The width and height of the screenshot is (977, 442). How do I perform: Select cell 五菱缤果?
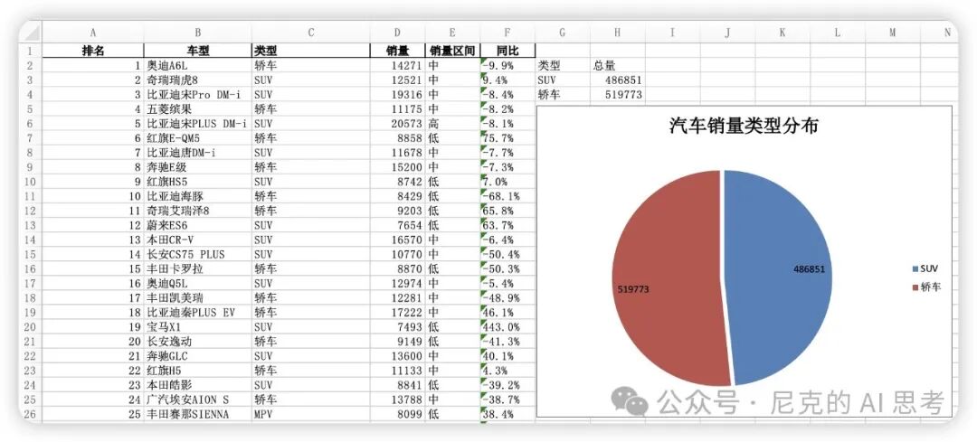click(x=197, y=109)
